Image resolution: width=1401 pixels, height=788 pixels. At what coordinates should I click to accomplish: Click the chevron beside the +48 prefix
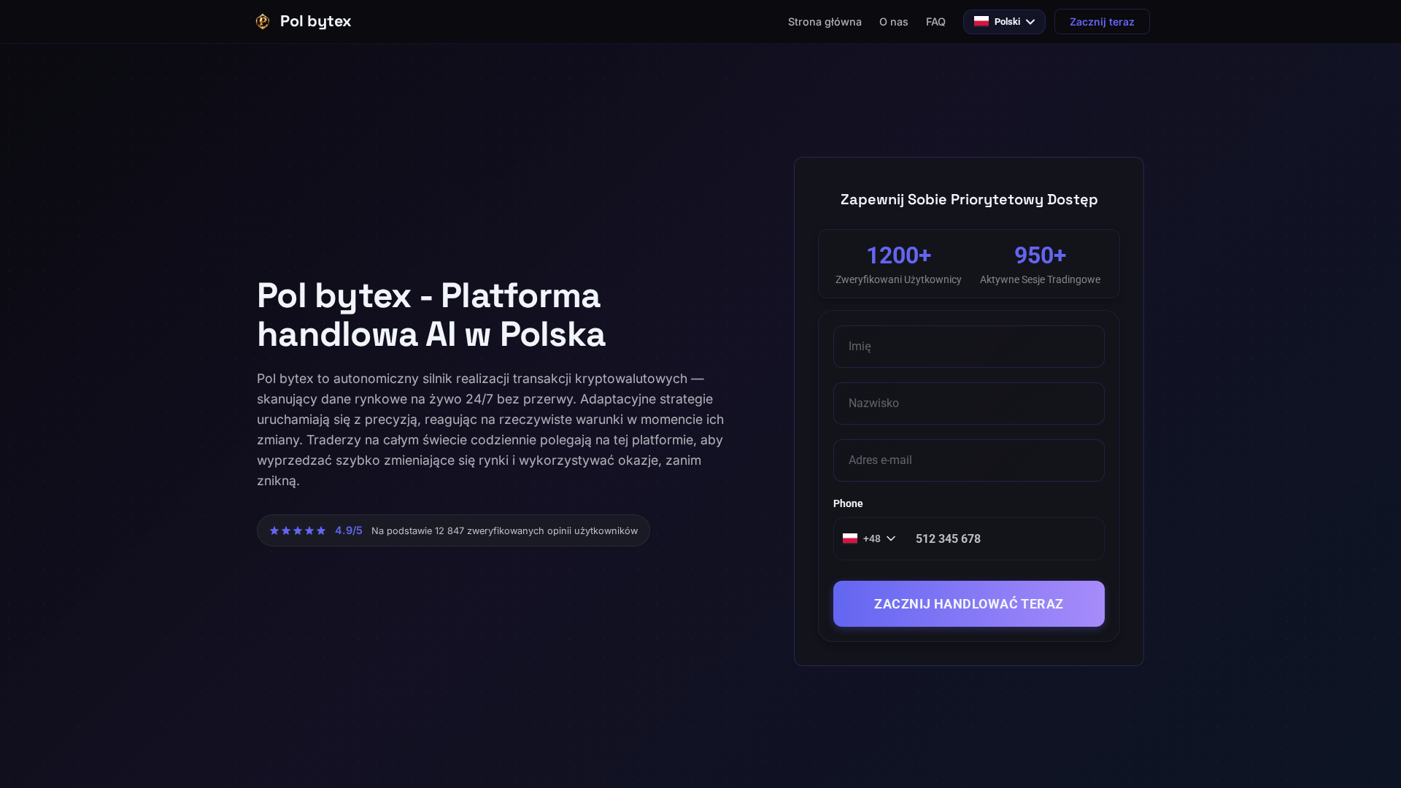(x=890, y=538)
